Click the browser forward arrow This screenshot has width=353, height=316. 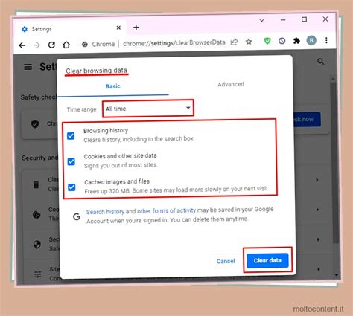point(36,45)
